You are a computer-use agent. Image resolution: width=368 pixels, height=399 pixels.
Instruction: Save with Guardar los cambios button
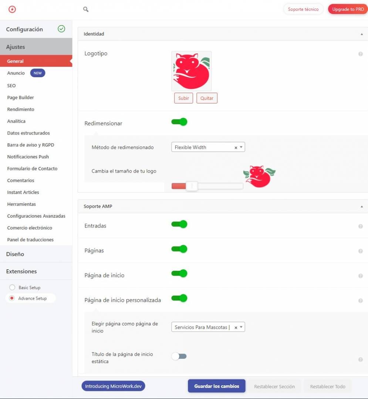pyautogui.click(x=217, y=386)
